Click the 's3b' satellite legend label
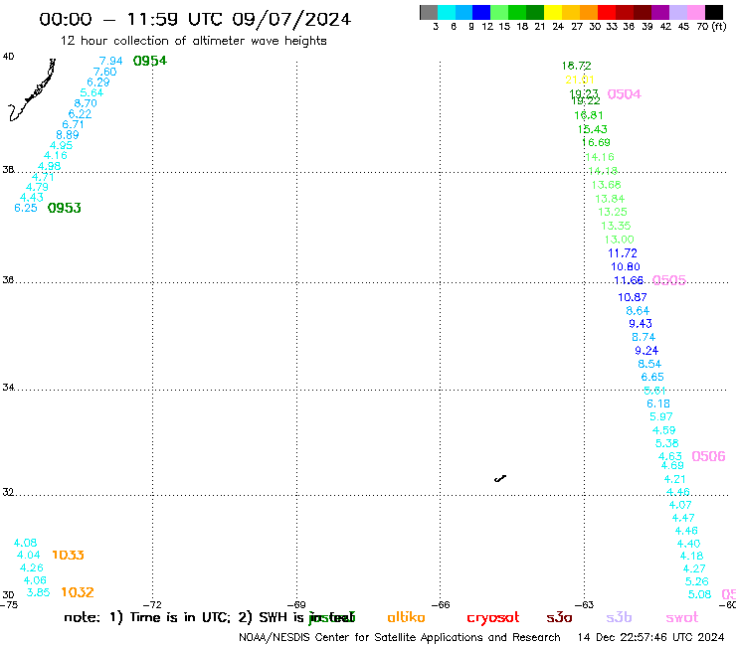The width and height of the screenshot is (736, 646). click(x=619, y=617)
